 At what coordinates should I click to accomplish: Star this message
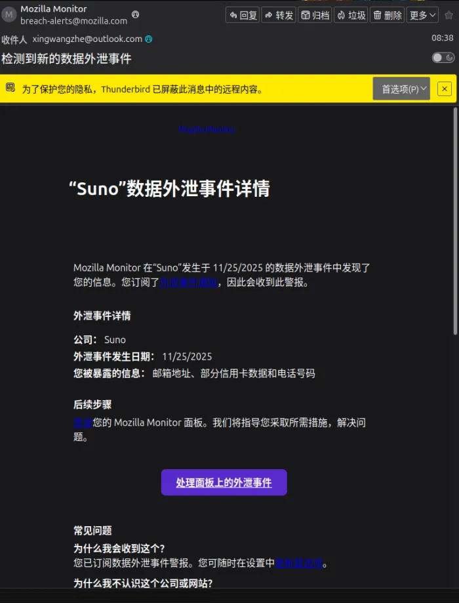(449, 15)
